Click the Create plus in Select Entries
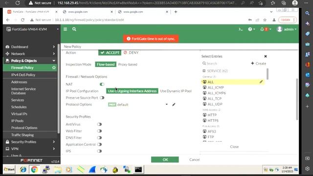313x176 pixels. (x=259, y=64)
